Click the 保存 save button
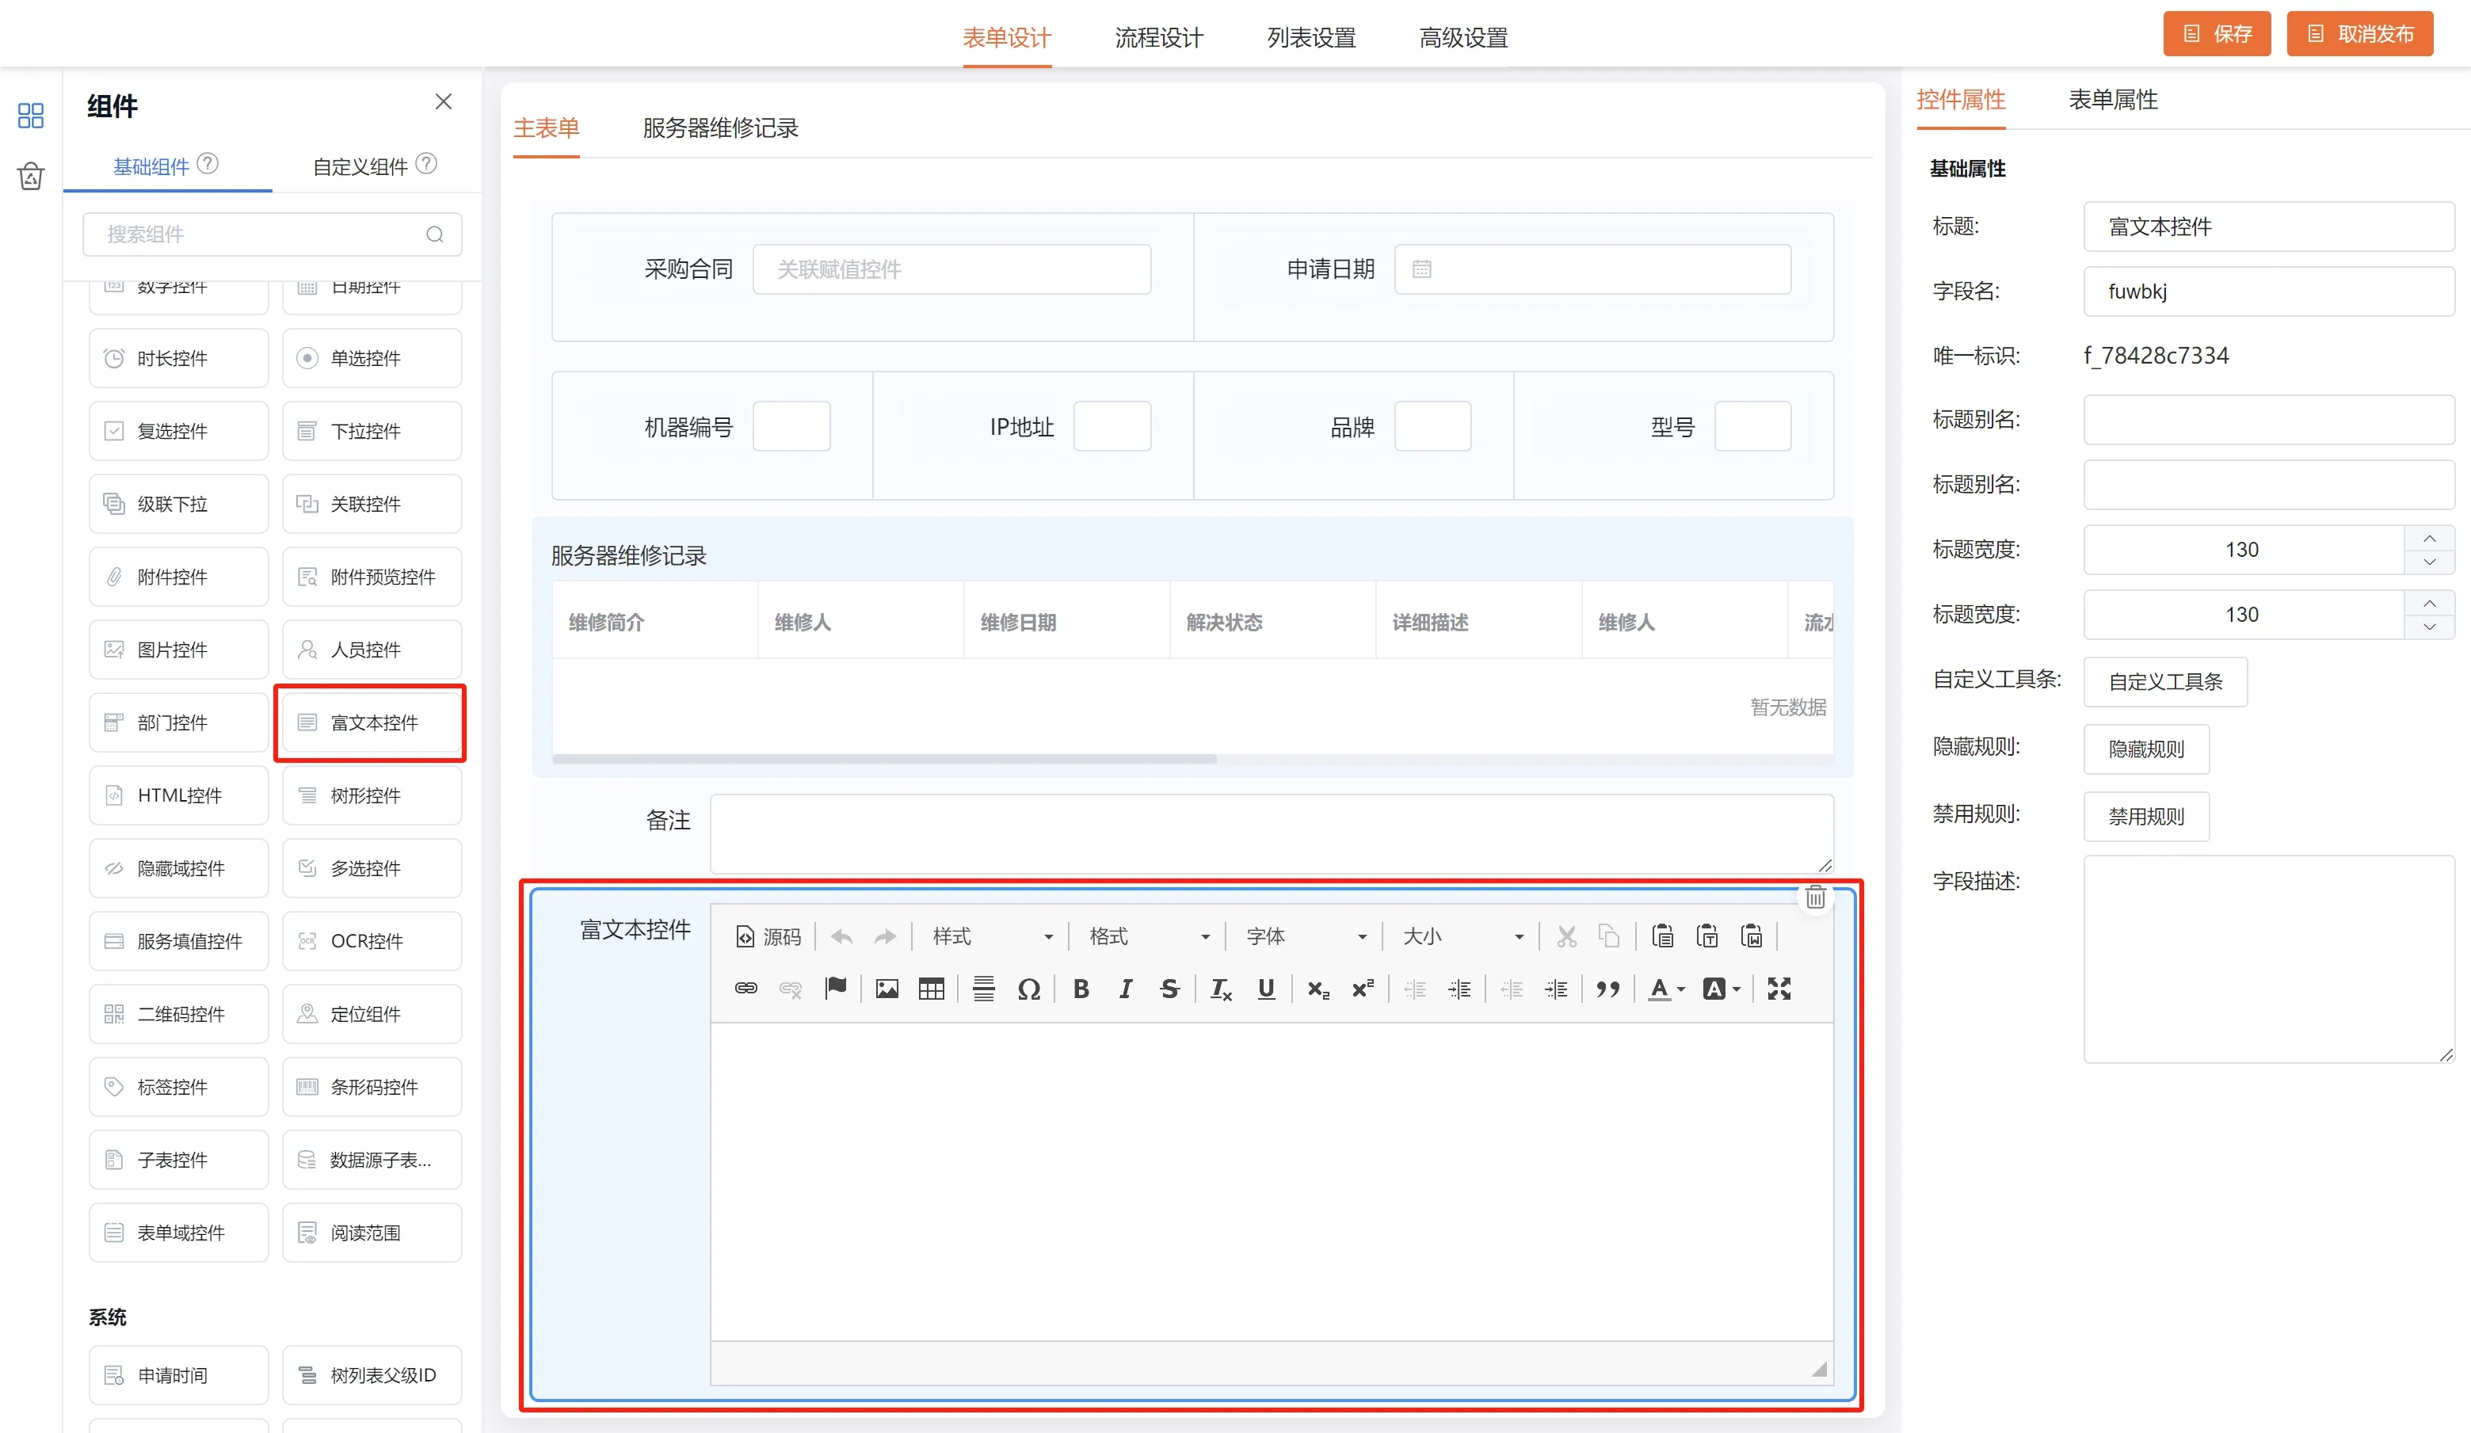2471x1433 pixels. 2216,34
